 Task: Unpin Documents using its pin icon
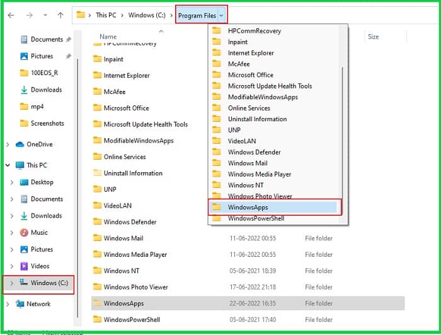click(68, 40)
